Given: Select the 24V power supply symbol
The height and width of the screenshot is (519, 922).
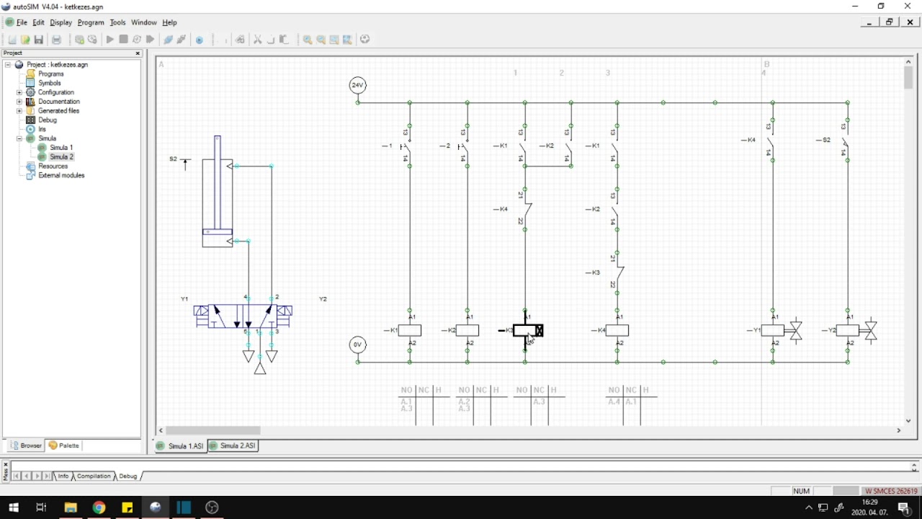Looking at the screenshot, I should coord(357,85).
